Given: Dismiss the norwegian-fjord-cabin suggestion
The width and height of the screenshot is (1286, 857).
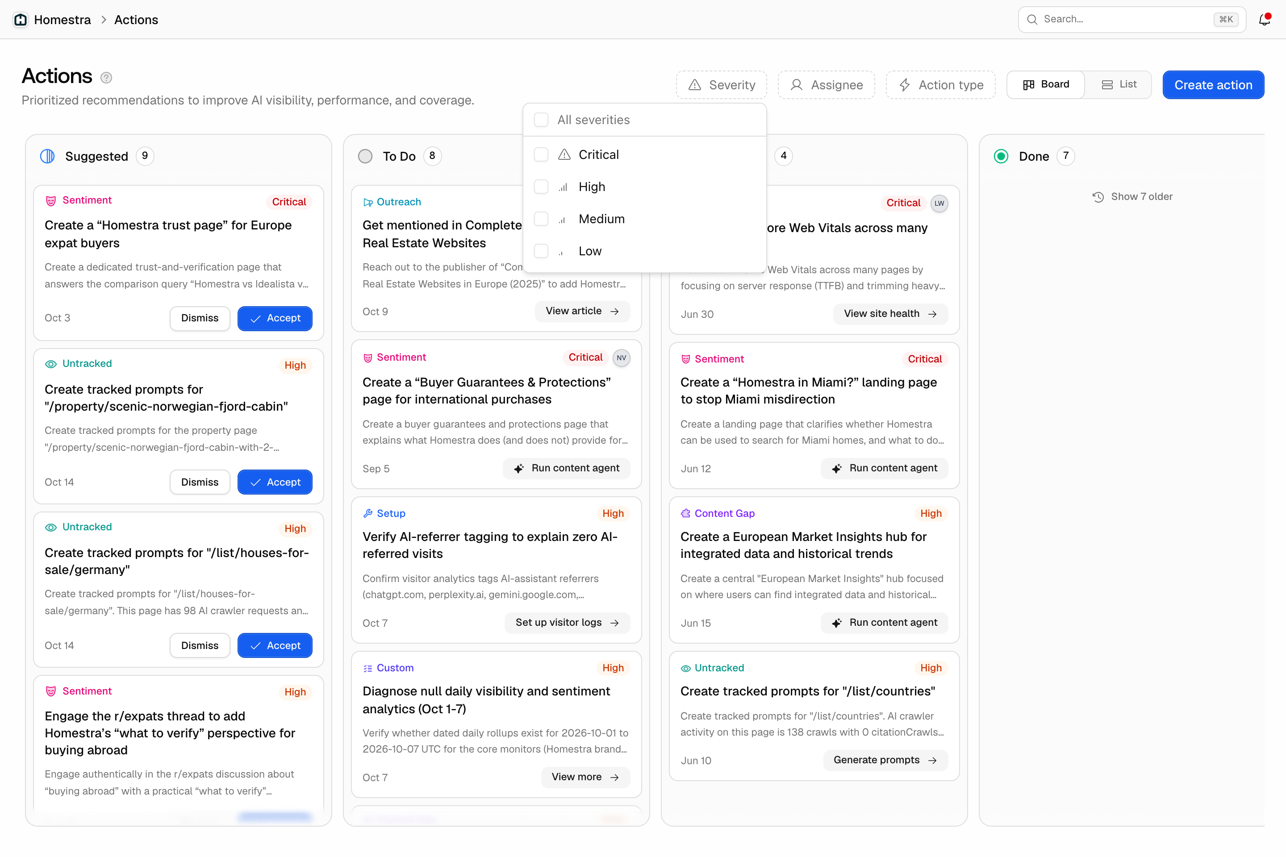Looking at the screenshot, I should tap(200, 482).
